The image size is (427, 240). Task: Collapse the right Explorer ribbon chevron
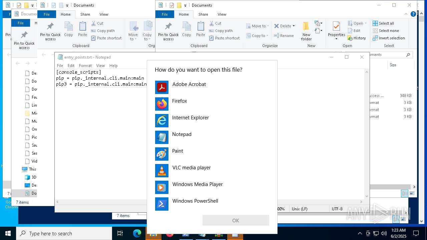pos(406,14)
